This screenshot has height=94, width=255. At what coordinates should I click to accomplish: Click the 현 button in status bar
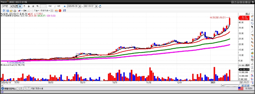tap(21, 89)
